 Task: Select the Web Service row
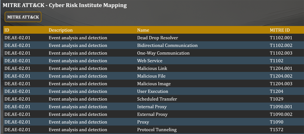[x=150, y=61]
